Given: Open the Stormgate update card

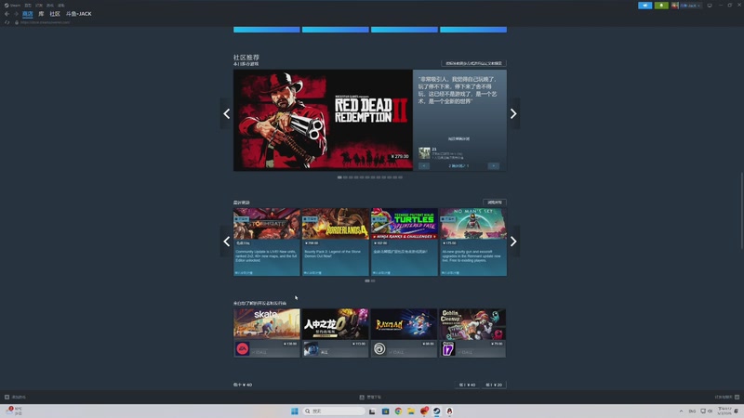Looking at the screenshot, I should coord(267,242).
